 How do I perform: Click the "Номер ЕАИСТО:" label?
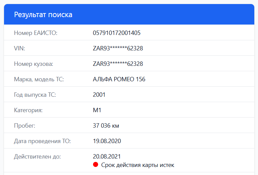coord(36,33)
